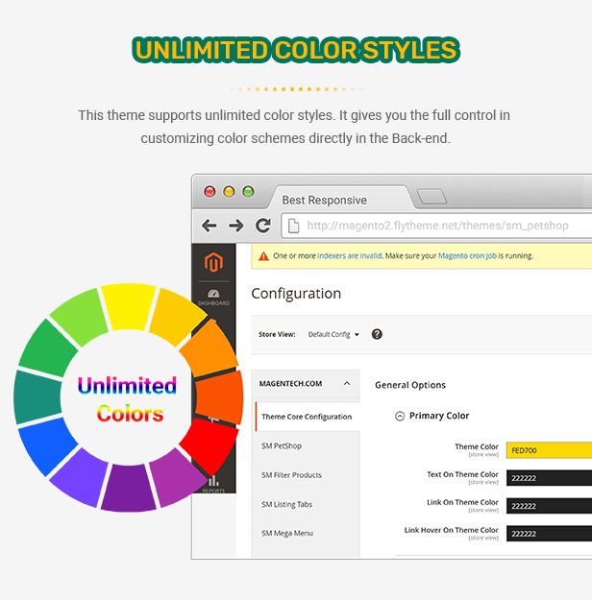592x600 pixels.
Task: Click the help question mark beside Store View
Action: click(377, 334)
